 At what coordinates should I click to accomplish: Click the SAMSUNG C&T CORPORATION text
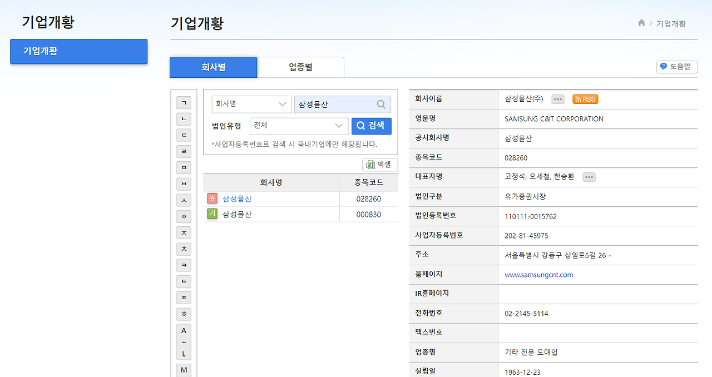pyautogui.click(x=554, y=119)
